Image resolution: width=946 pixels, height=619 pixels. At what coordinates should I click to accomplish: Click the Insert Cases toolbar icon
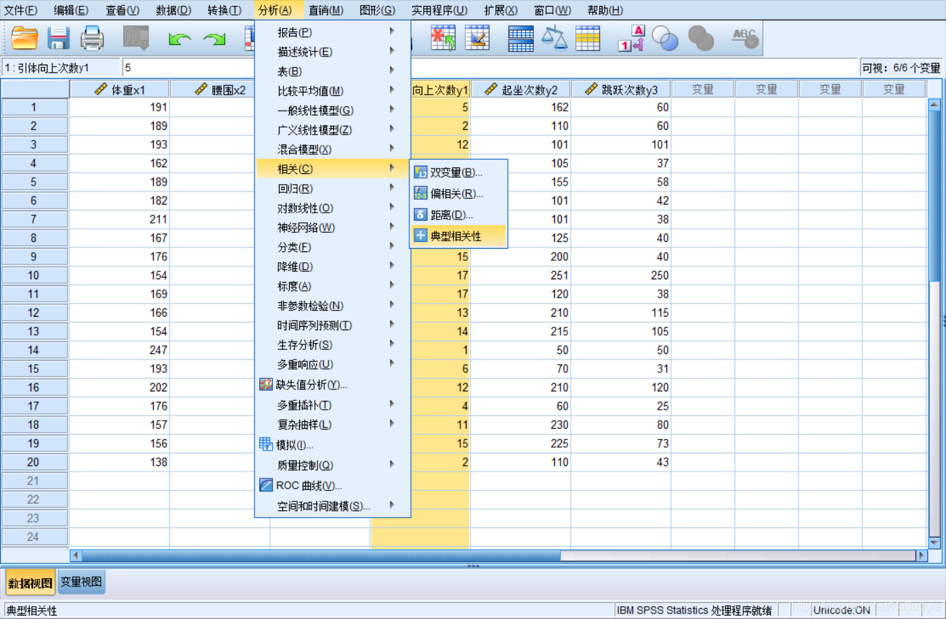click(x=443, y=38)
